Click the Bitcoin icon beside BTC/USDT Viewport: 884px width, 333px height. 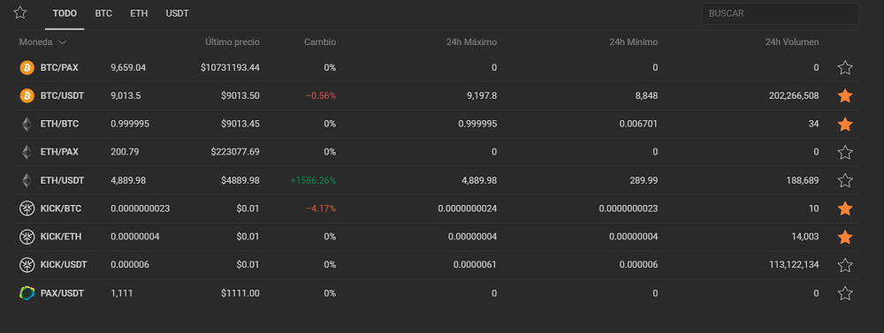pos(27,95)
